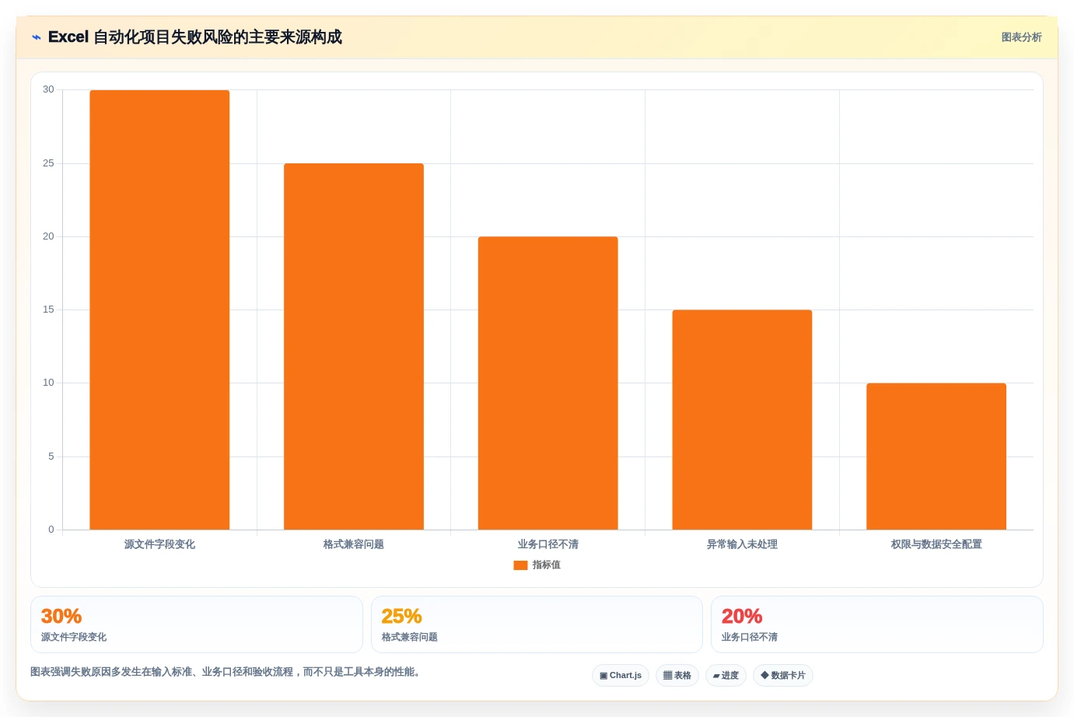Click the 进度 tag chip
1074x717 pixels.
pos(726,675)
